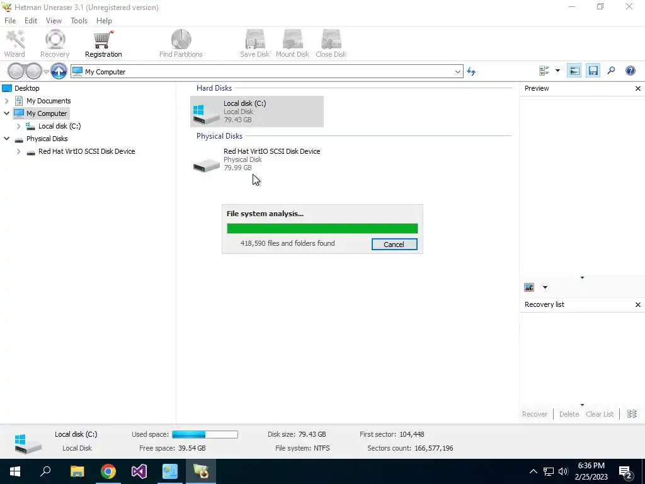The height and width of the screenshot is (484, 645).
Task: Click the Mount Disk icon
Action: pyautogui.click(x=292, y=44)
